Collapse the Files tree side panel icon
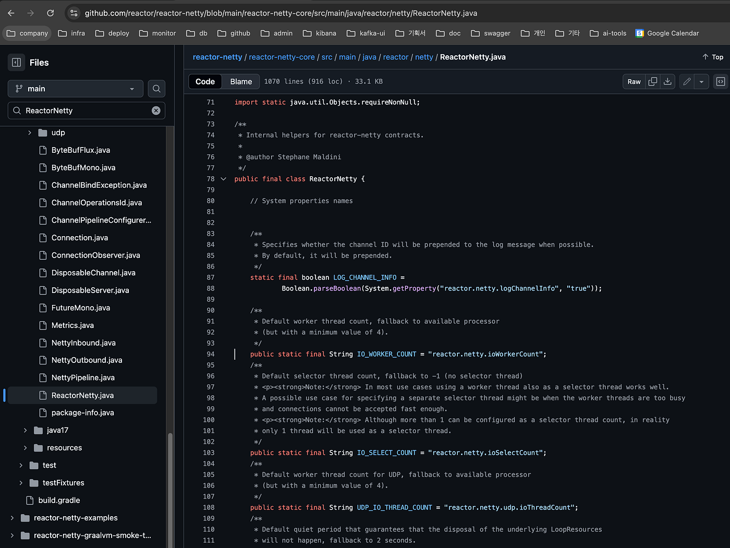 17,63
